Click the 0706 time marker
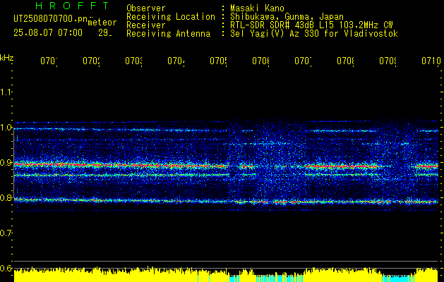 coord(260,61)
